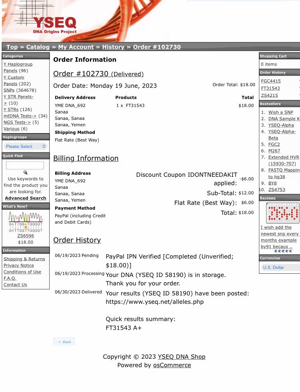
Task: Click '06/30/2023 Delivered' history entry
Action: [78, 292]
